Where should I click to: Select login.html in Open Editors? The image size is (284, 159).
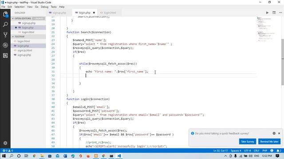click(x=28, y=32)
